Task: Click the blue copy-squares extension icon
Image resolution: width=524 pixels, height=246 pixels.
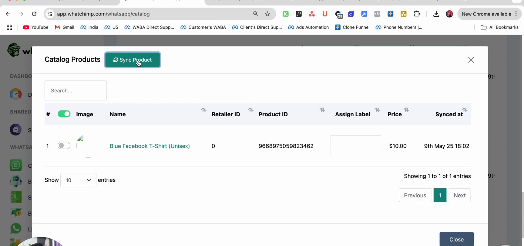Action: point(351,14)
